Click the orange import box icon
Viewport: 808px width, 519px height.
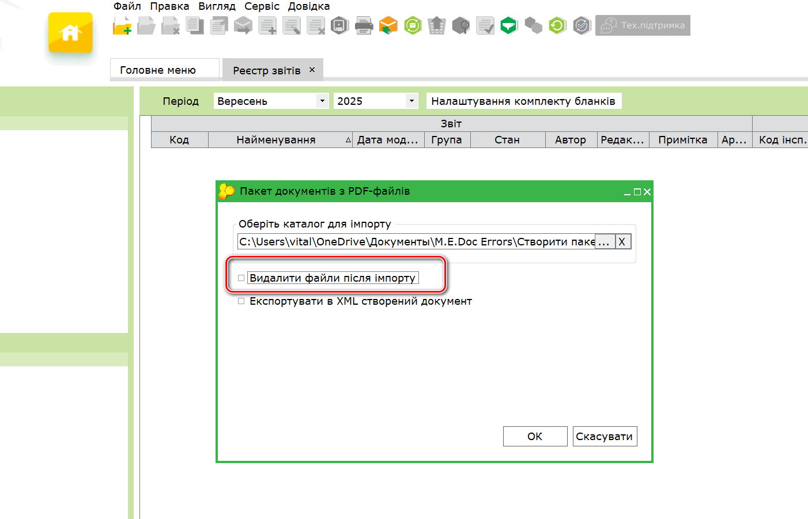388,26
